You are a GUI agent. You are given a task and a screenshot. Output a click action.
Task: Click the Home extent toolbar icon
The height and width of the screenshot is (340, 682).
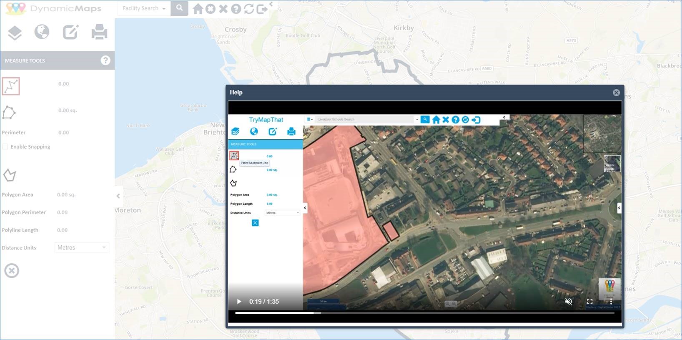[x=198, y=9]
